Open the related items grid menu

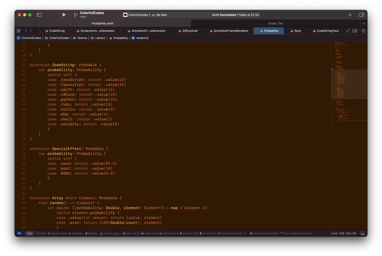coord(18,31)
